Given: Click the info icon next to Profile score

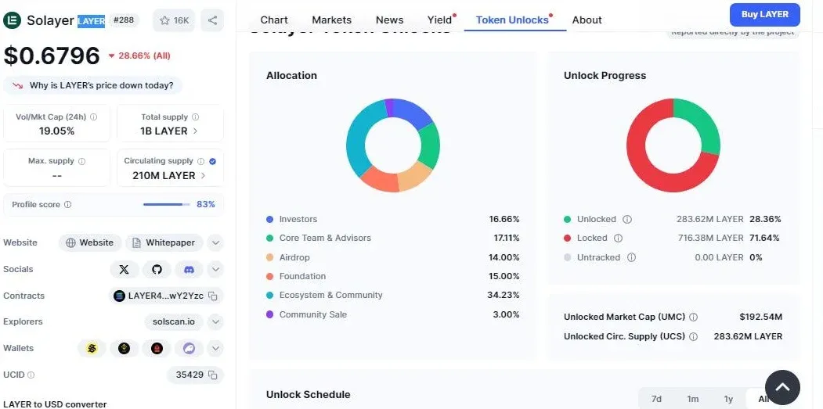Looking at the screenshot, I should [x=67, y=205].
